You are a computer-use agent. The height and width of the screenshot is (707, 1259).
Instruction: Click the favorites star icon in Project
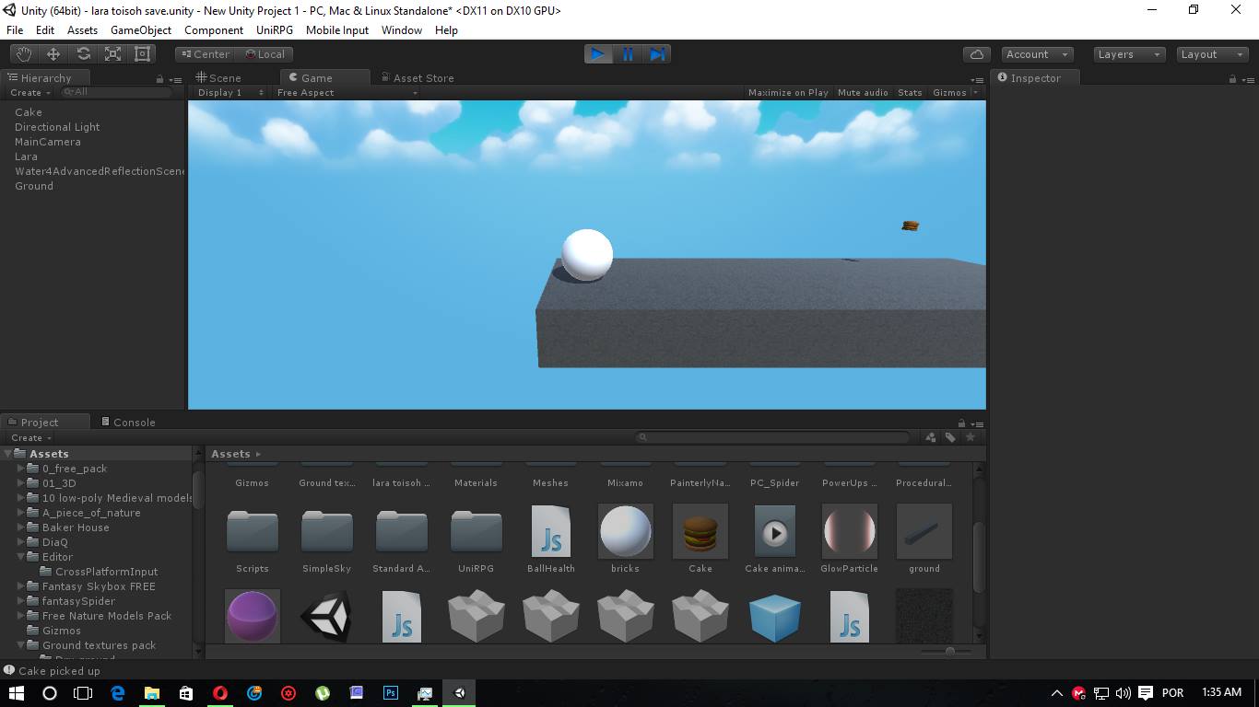coord(970,437)
